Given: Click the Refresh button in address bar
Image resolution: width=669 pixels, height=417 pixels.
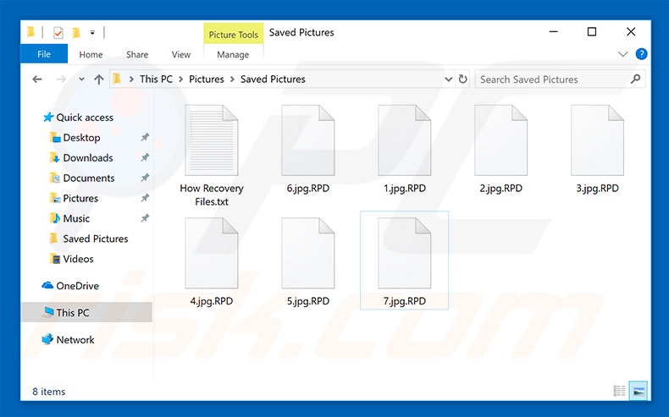Looking at the screenshot, I should click(463, 80).
